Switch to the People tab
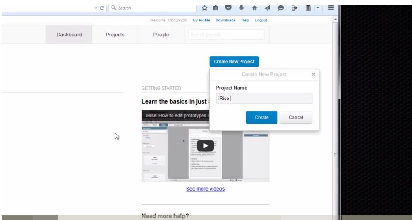 click(x=161, y=35)
